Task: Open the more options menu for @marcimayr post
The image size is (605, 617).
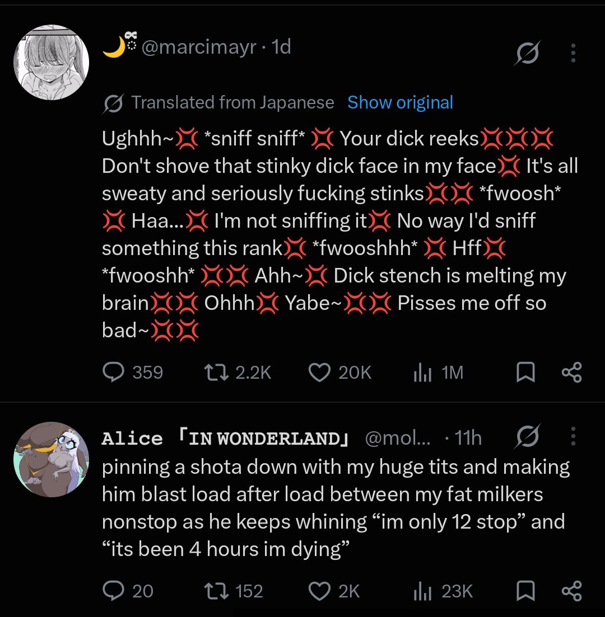Action: [573, 53]
